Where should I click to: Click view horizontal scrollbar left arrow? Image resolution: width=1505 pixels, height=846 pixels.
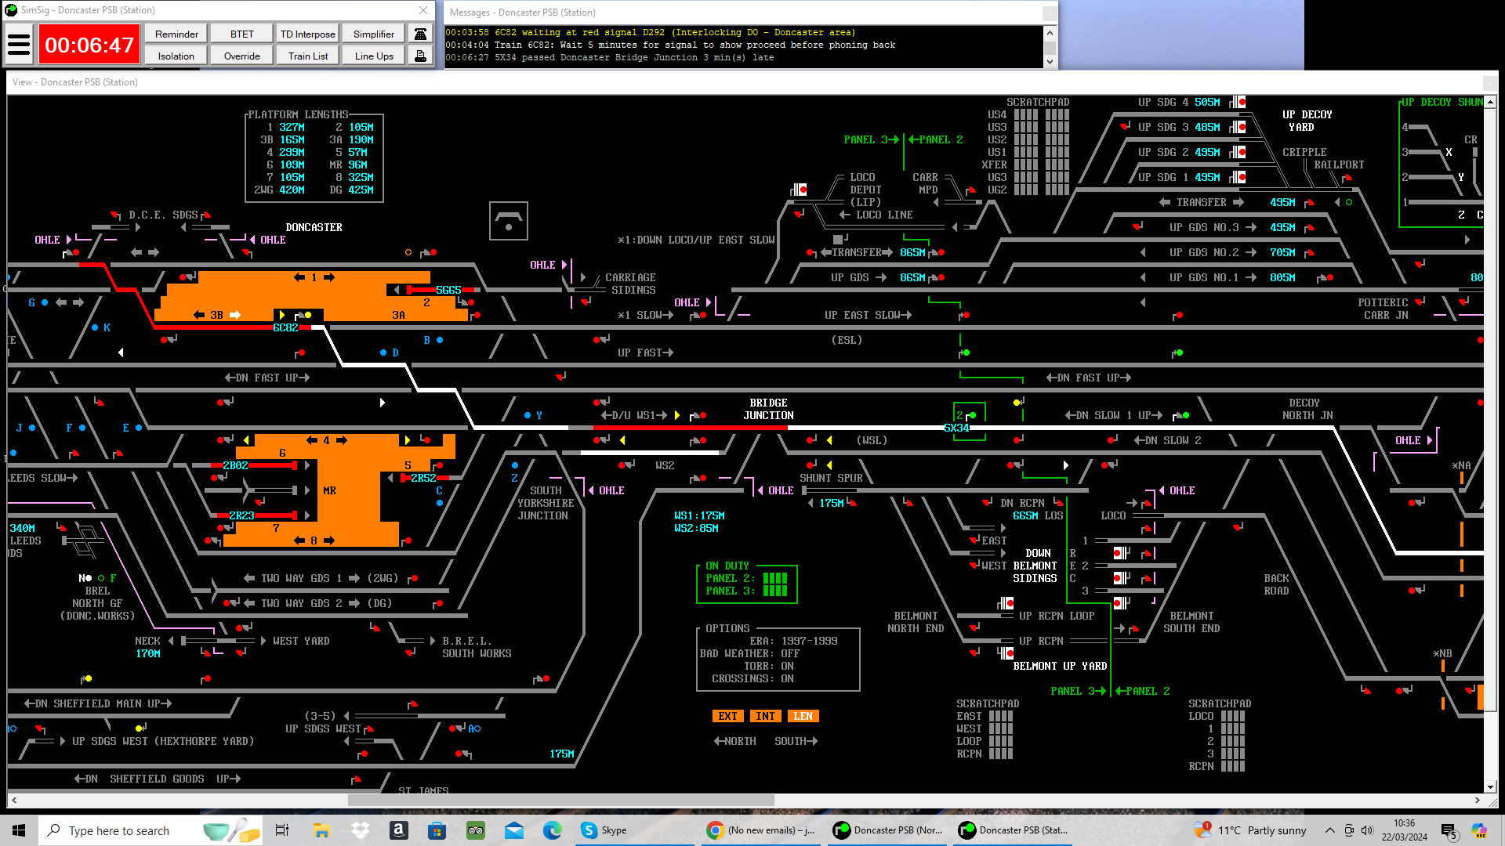coord(14,801)
